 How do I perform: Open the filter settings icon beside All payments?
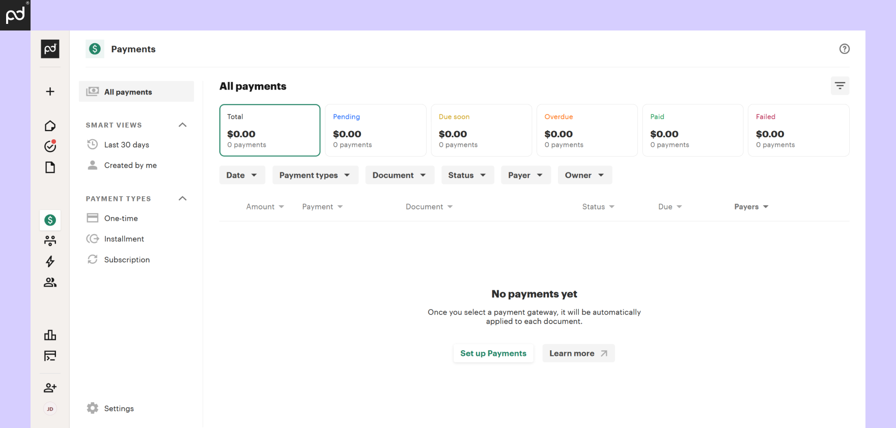coord(840,86)
